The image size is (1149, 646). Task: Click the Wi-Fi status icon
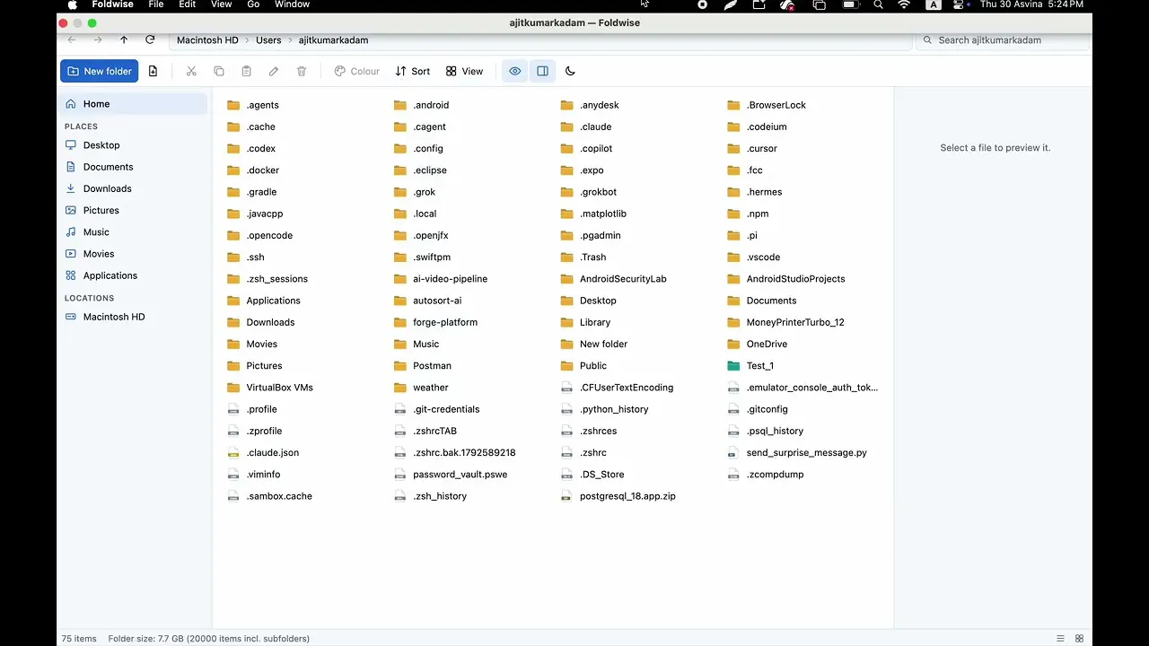point(904,4)
